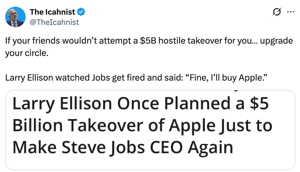Open the three-dot more options menu

click(290, 12)
